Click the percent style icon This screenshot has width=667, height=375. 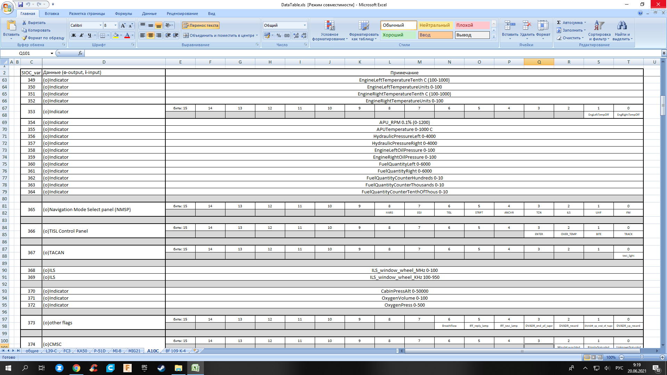[x=279, y=35]
